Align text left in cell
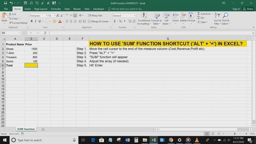Viewport: 256px width, 144px height. (67, 21)
